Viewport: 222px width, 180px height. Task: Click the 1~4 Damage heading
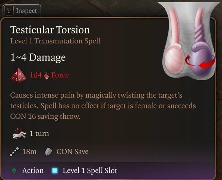point(38,57)
